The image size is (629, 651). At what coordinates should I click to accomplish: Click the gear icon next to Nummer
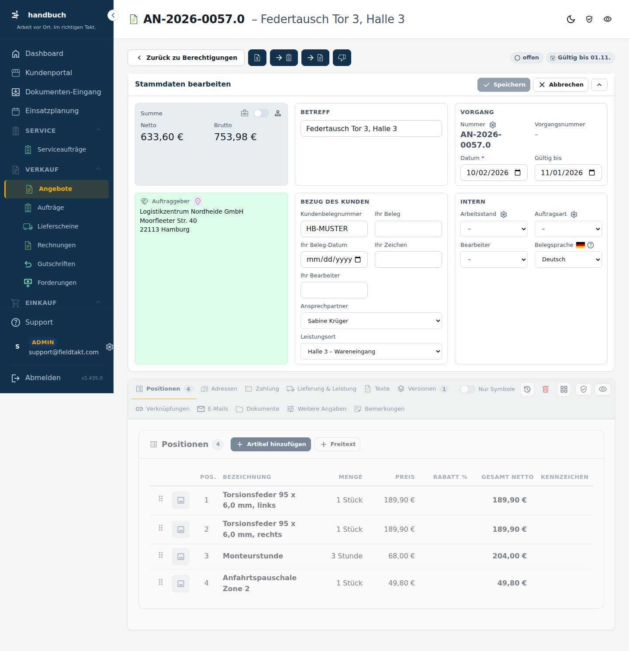pos(493,125)
